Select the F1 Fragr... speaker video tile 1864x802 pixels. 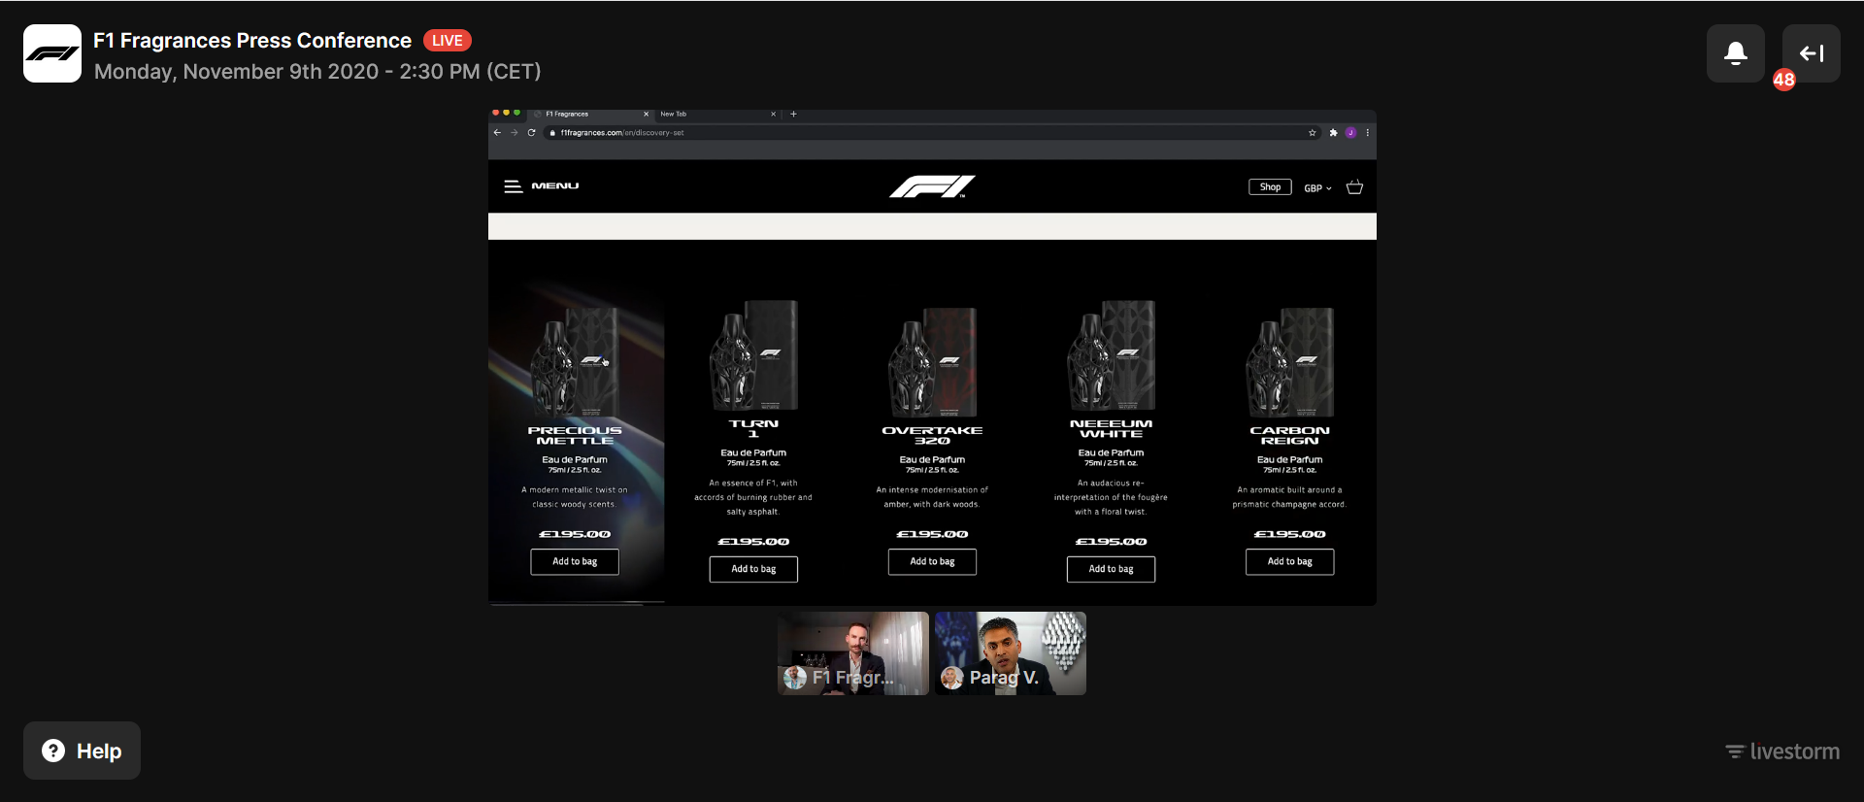tap(853, 653)
